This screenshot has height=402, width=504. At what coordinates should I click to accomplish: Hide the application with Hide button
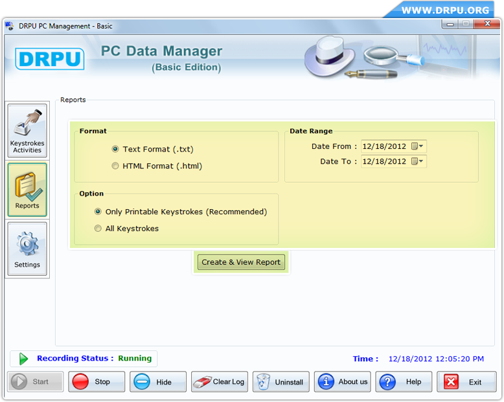(158, 382)
